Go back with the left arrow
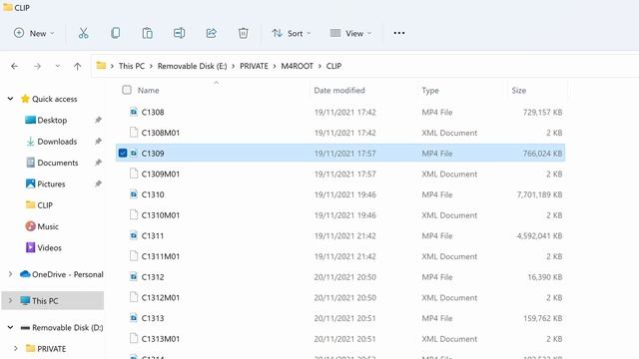639x359 pixels. (x=15, y=66)
